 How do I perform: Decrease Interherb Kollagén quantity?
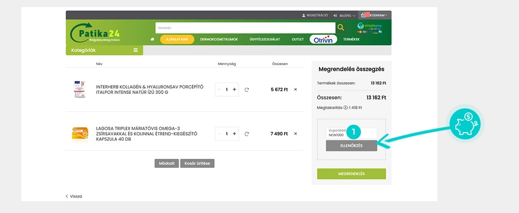[219, 89]
